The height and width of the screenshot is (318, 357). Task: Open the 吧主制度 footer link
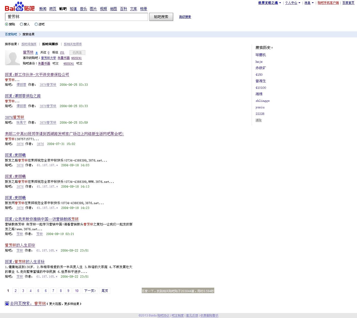point(178,315)
